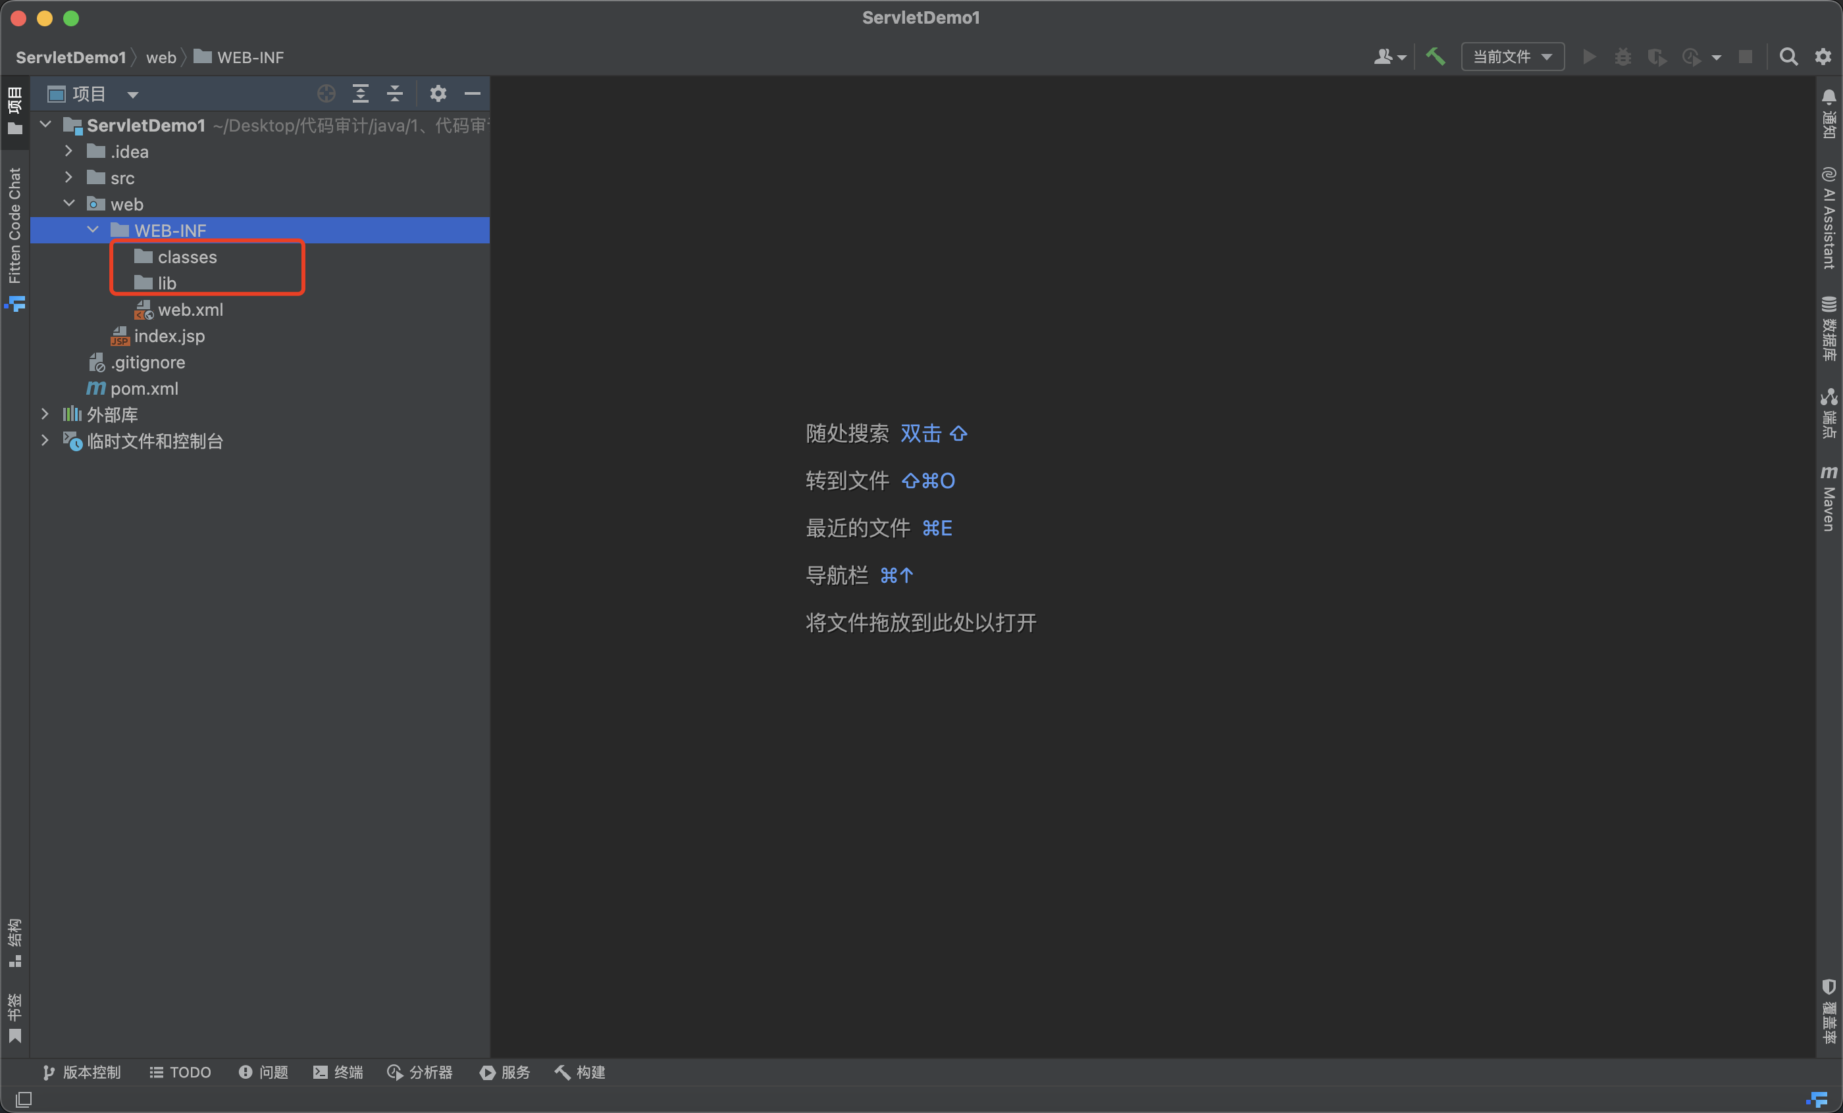
Task: Click the green Build project hammer icon
Action: point(1435,57)
